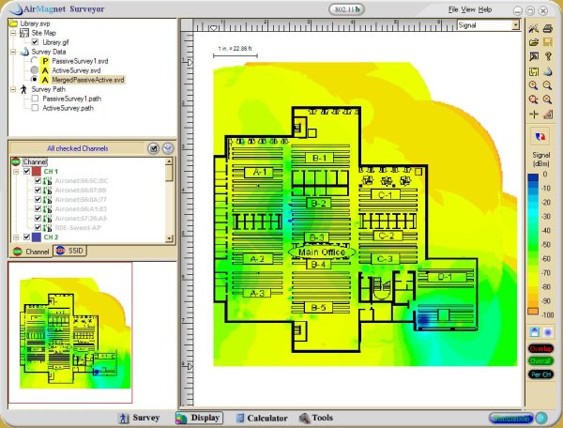The width and height of the screenshot is (563, 428).
Task: Check the ActiveSurvey.path checkbox
Action: pos(35,108)
